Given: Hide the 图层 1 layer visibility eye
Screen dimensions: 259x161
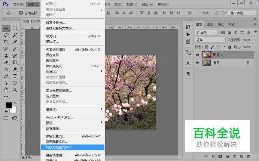Looking at the screenshot, I should point(198,55).
